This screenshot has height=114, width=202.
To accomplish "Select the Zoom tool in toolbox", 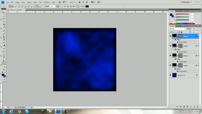I will click(x=4, y=70).
